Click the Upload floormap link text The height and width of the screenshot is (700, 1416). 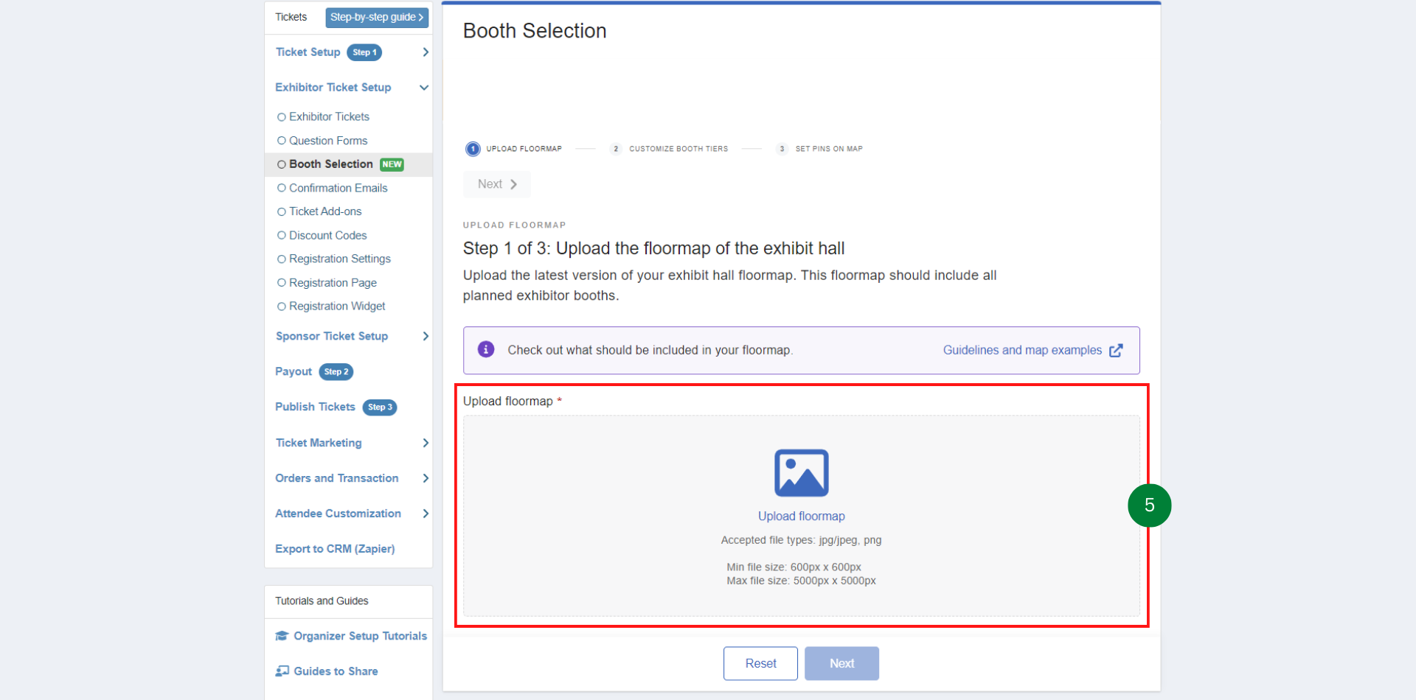(x=801, y=517)
